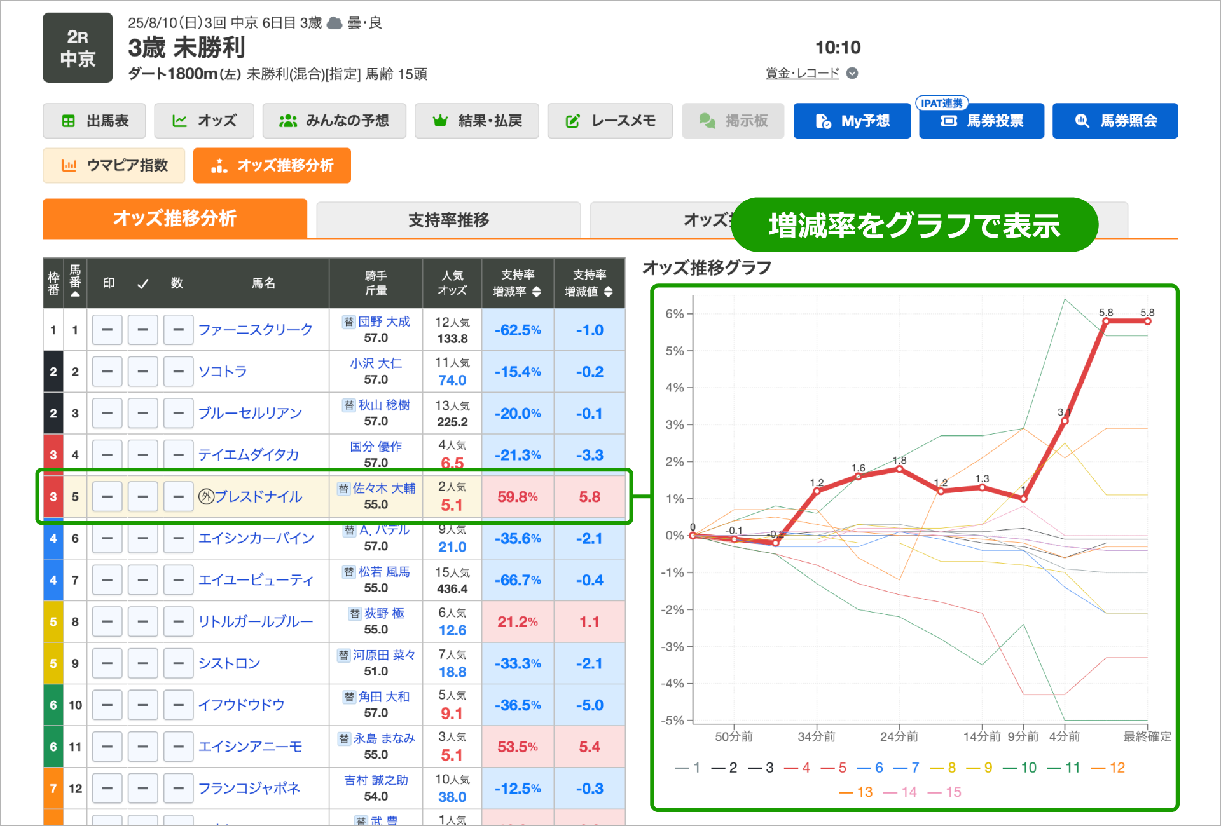Open jockey link 団野 大成
The image size is (1221, 826).
pyautogui.click(x=383, y=322)
